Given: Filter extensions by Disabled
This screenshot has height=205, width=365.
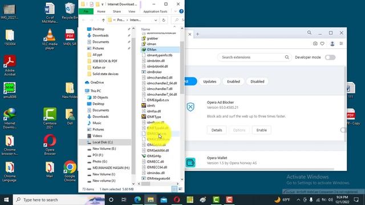Looking at the screenshot, I should 257,81.
